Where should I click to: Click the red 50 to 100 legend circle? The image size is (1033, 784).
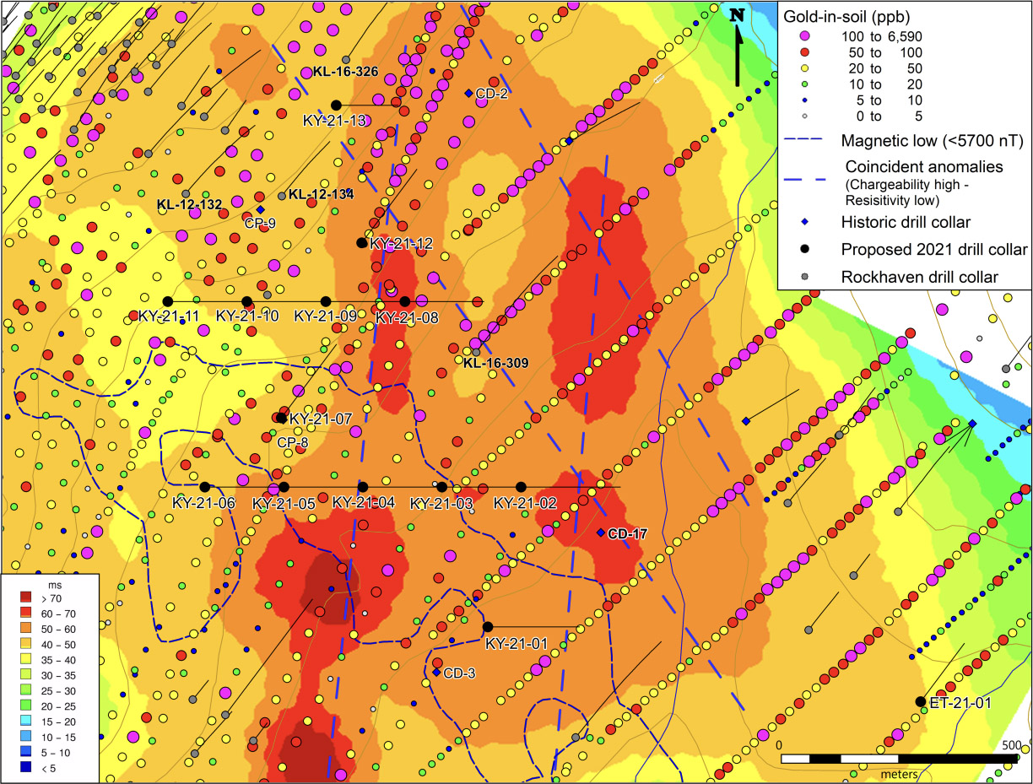(803, 52)
